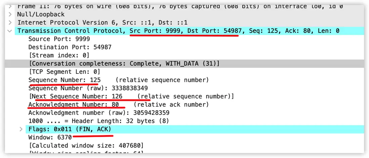369x158 pixels.
Task: Expand the Null/Loopback section
Action: 10,14
